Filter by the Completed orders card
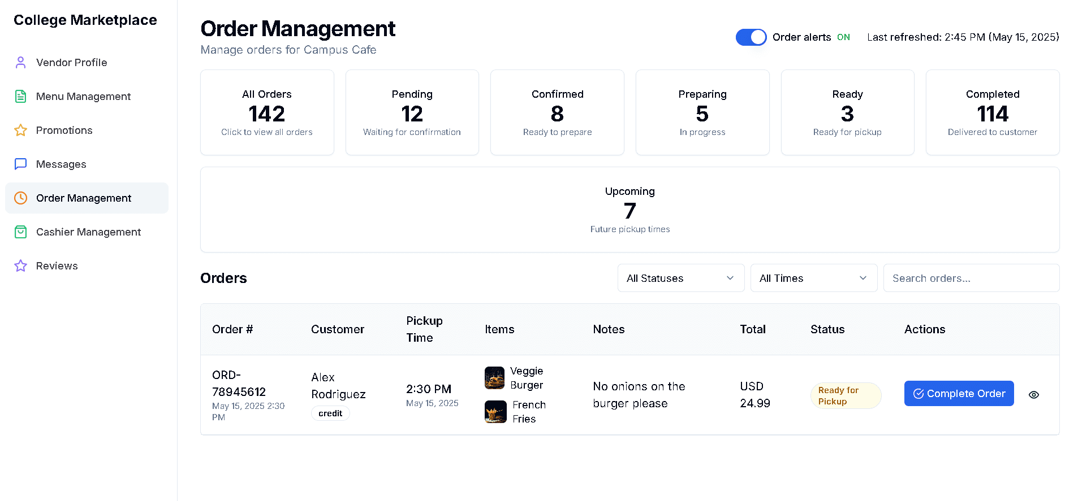The width and height of the screenshot is (1078, 501). point(992,112)
